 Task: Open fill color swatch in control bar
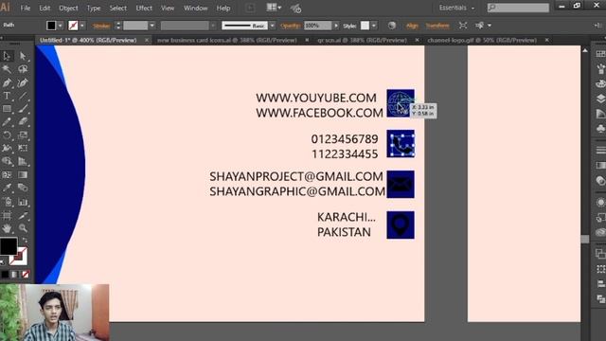click(51, 26)
